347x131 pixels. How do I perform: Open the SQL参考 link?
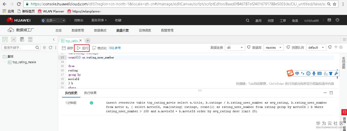[x=115, y=48]
